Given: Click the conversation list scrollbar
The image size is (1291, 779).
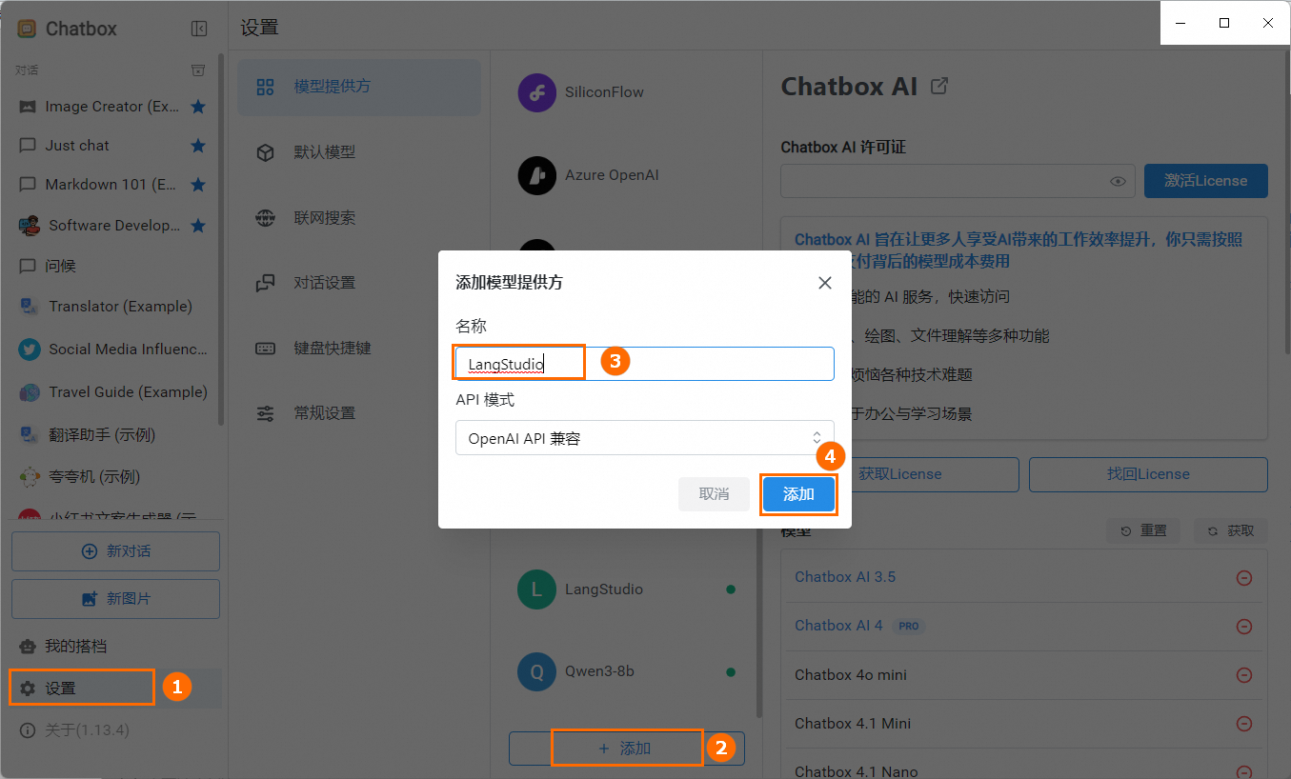Looking at the screenshot, I should pyautogui.click(x=222, y=238).
